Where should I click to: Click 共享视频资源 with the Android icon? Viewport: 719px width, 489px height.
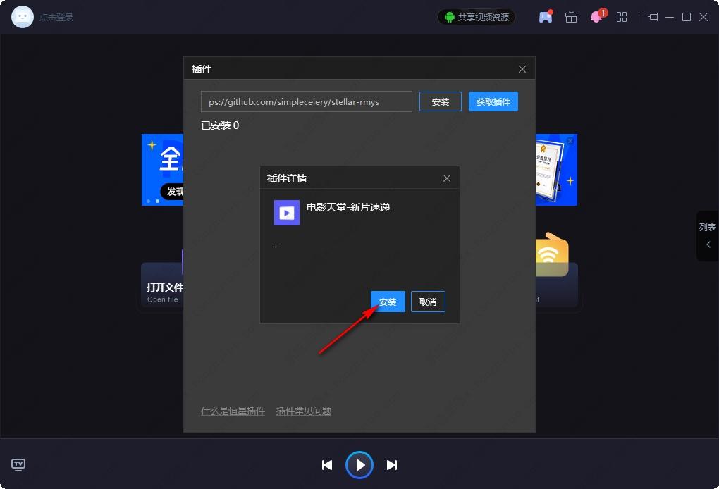click(x=476, y=17)
